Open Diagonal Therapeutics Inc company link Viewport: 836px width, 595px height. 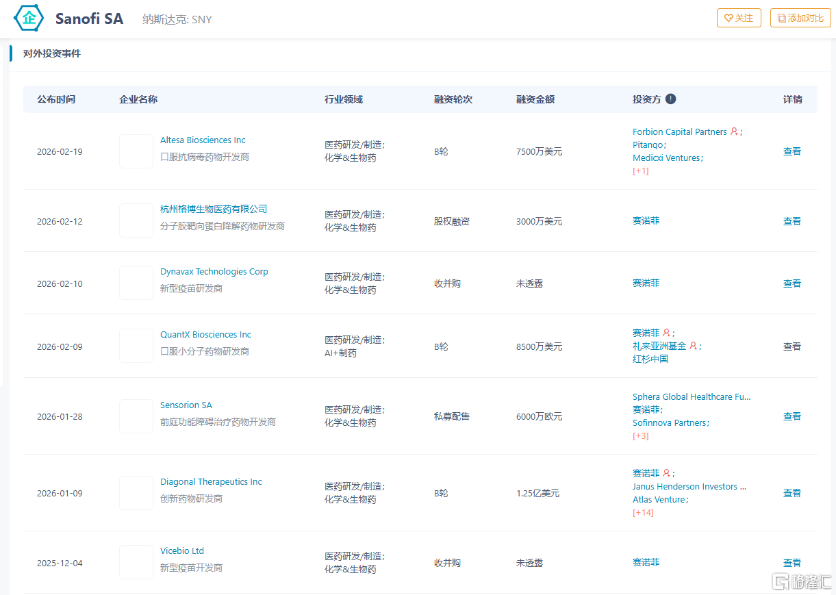click(x=211, y=481)
